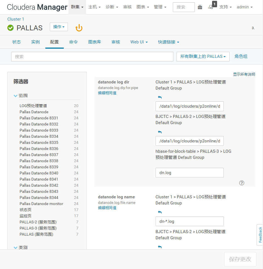
Task: Click the gift icon for new features
Action: coord(200,7)
